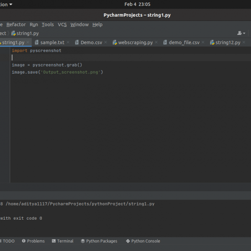Click the webscraping.py Python icon
Viewport: 251px width, 251px height.
pyautogui.click(x=115, y=42)
